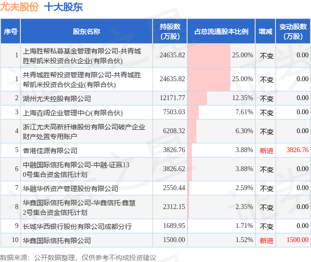The height and width of the screenshot is (262, 311).
Task: Click shareholder 湖州尤夫控股有限公司
Action: coord(57,99)
